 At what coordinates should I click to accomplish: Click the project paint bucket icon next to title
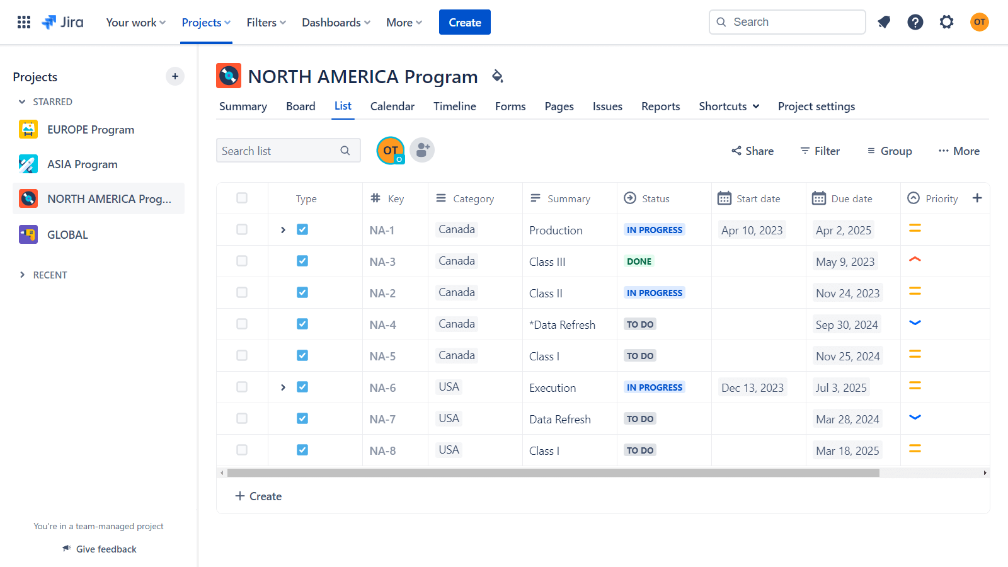point(498,76)
